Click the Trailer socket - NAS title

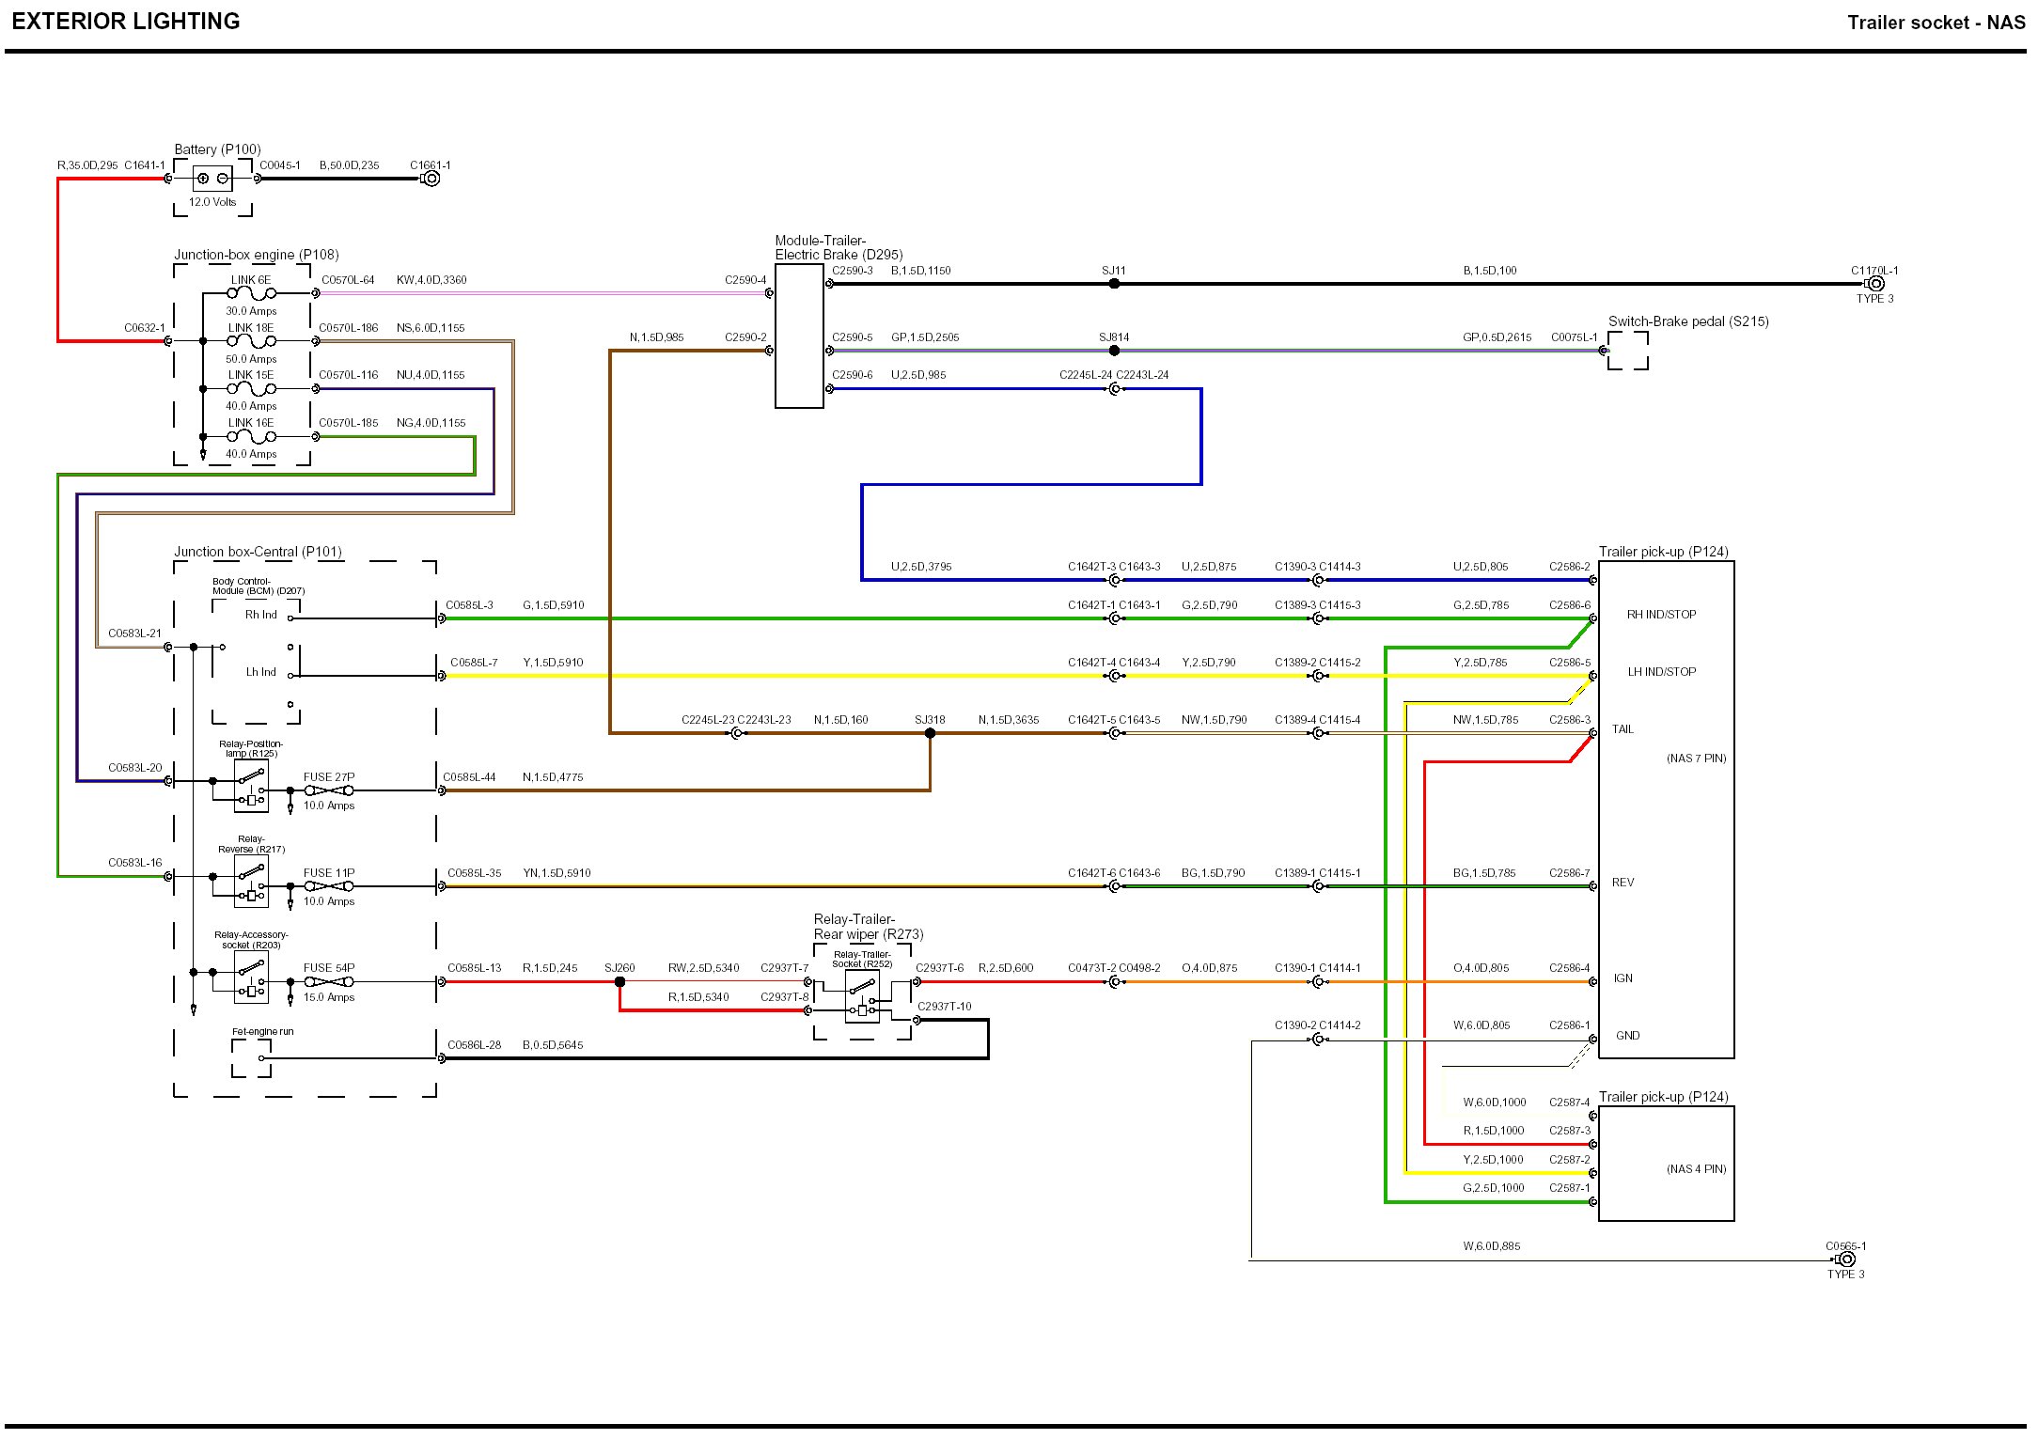point(1936,23)
